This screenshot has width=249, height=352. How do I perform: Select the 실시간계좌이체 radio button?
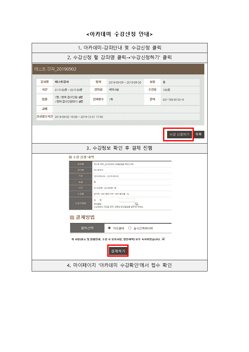[130, 228]
